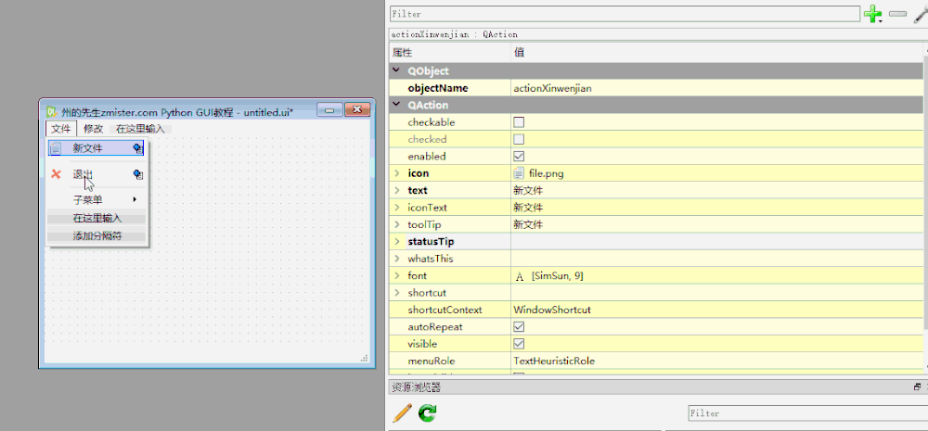Click the green plus add property icon
Viewport: 928px width, 431px height.
click(872, 14)
